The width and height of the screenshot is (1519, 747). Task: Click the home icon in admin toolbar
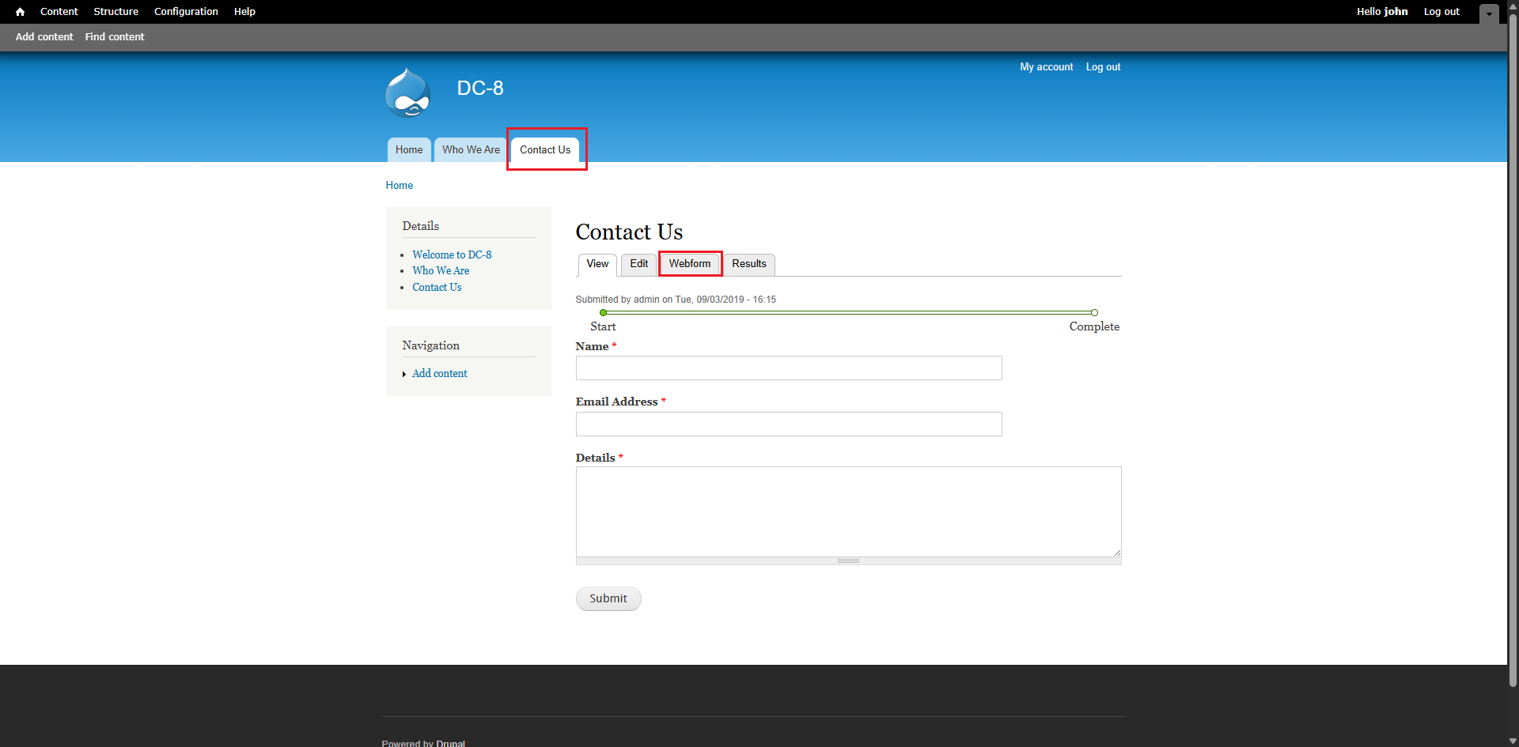point(21,12)
